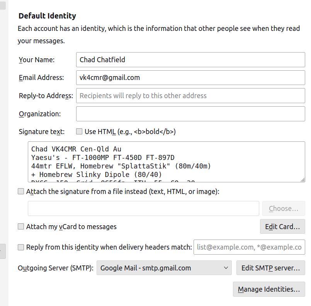Grab the signature box resize handle
This screenshot has height=306, width=311.
pos(302,179)
